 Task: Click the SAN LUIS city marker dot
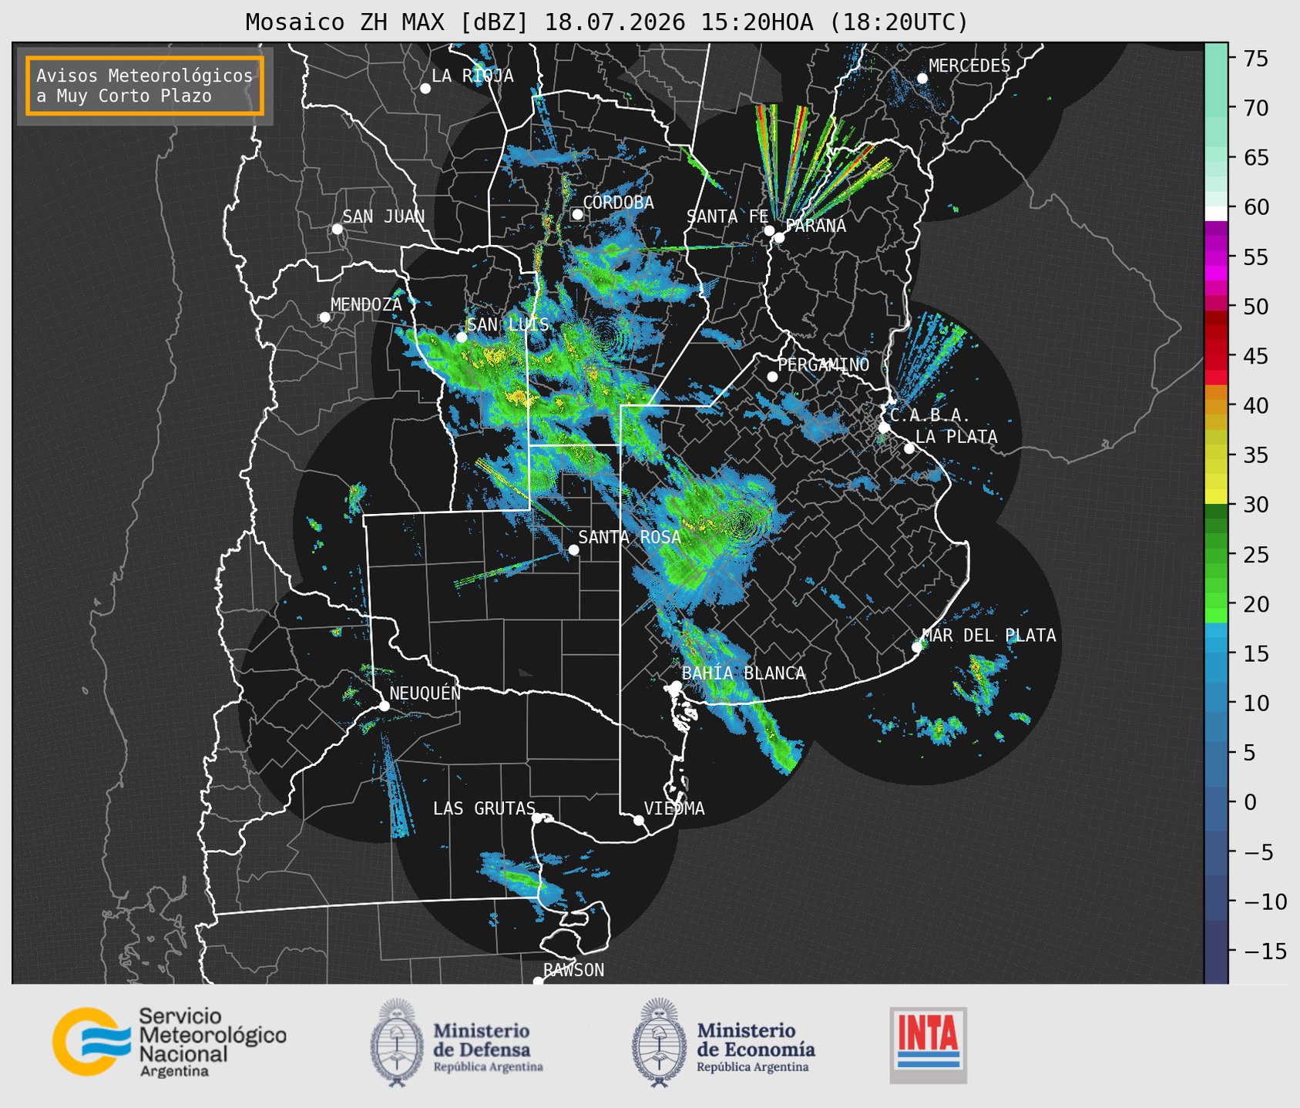462,337
